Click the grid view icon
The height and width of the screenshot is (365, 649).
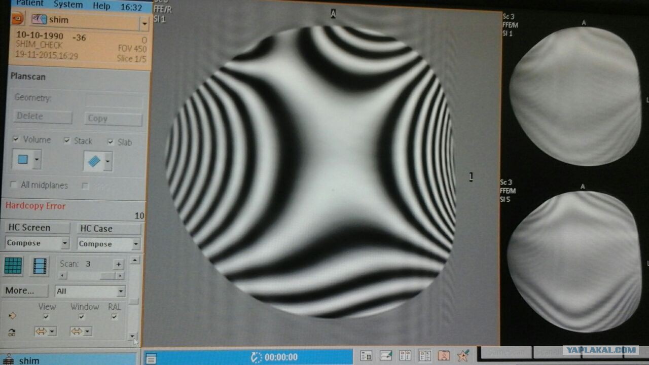click(x=13, y=266)
